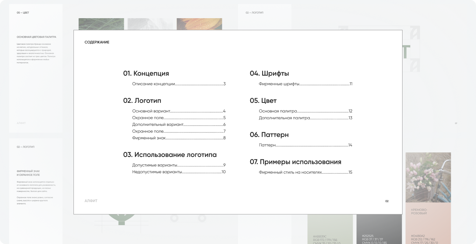The image size is (476, 244).
Task: Open the Фирменный знак entry, page 8
Action: click(179, 138)
